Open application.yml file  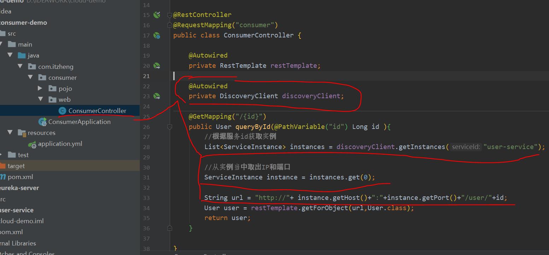pos(60,144)
